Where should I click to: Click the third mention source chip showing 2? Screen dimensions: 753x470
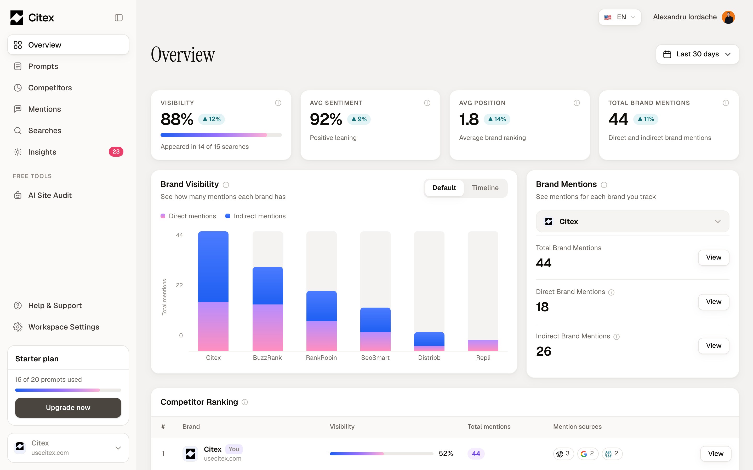[x=612, y=454]
